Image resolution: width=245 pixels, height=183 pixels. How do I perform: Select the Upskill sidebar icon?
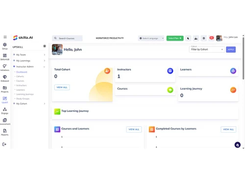point(5,100)
